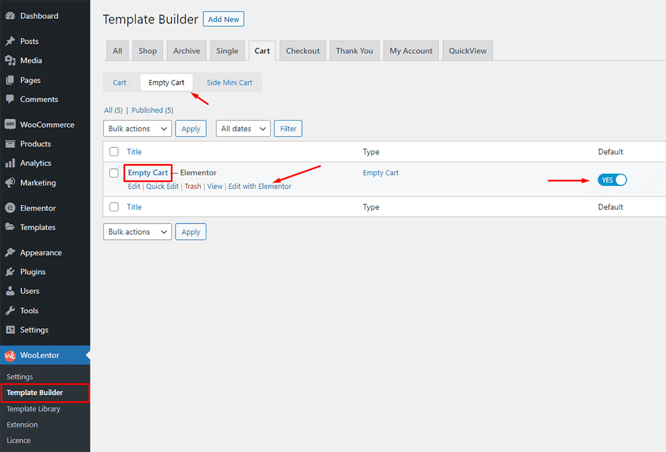Open Template Library under WooLentor

tap(32, 409)
